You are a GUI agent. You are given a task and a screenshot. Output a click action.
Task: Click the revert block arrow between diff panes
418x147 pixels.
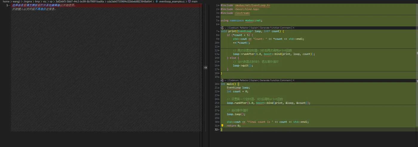click(205, 68)
